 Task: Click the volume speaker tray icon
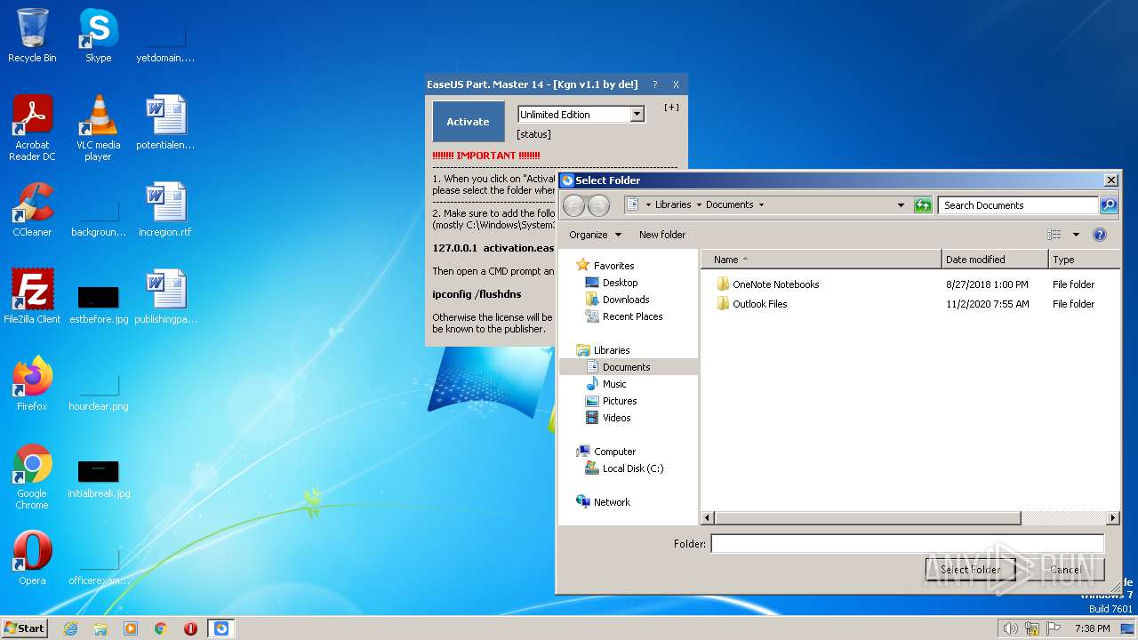1010,628
